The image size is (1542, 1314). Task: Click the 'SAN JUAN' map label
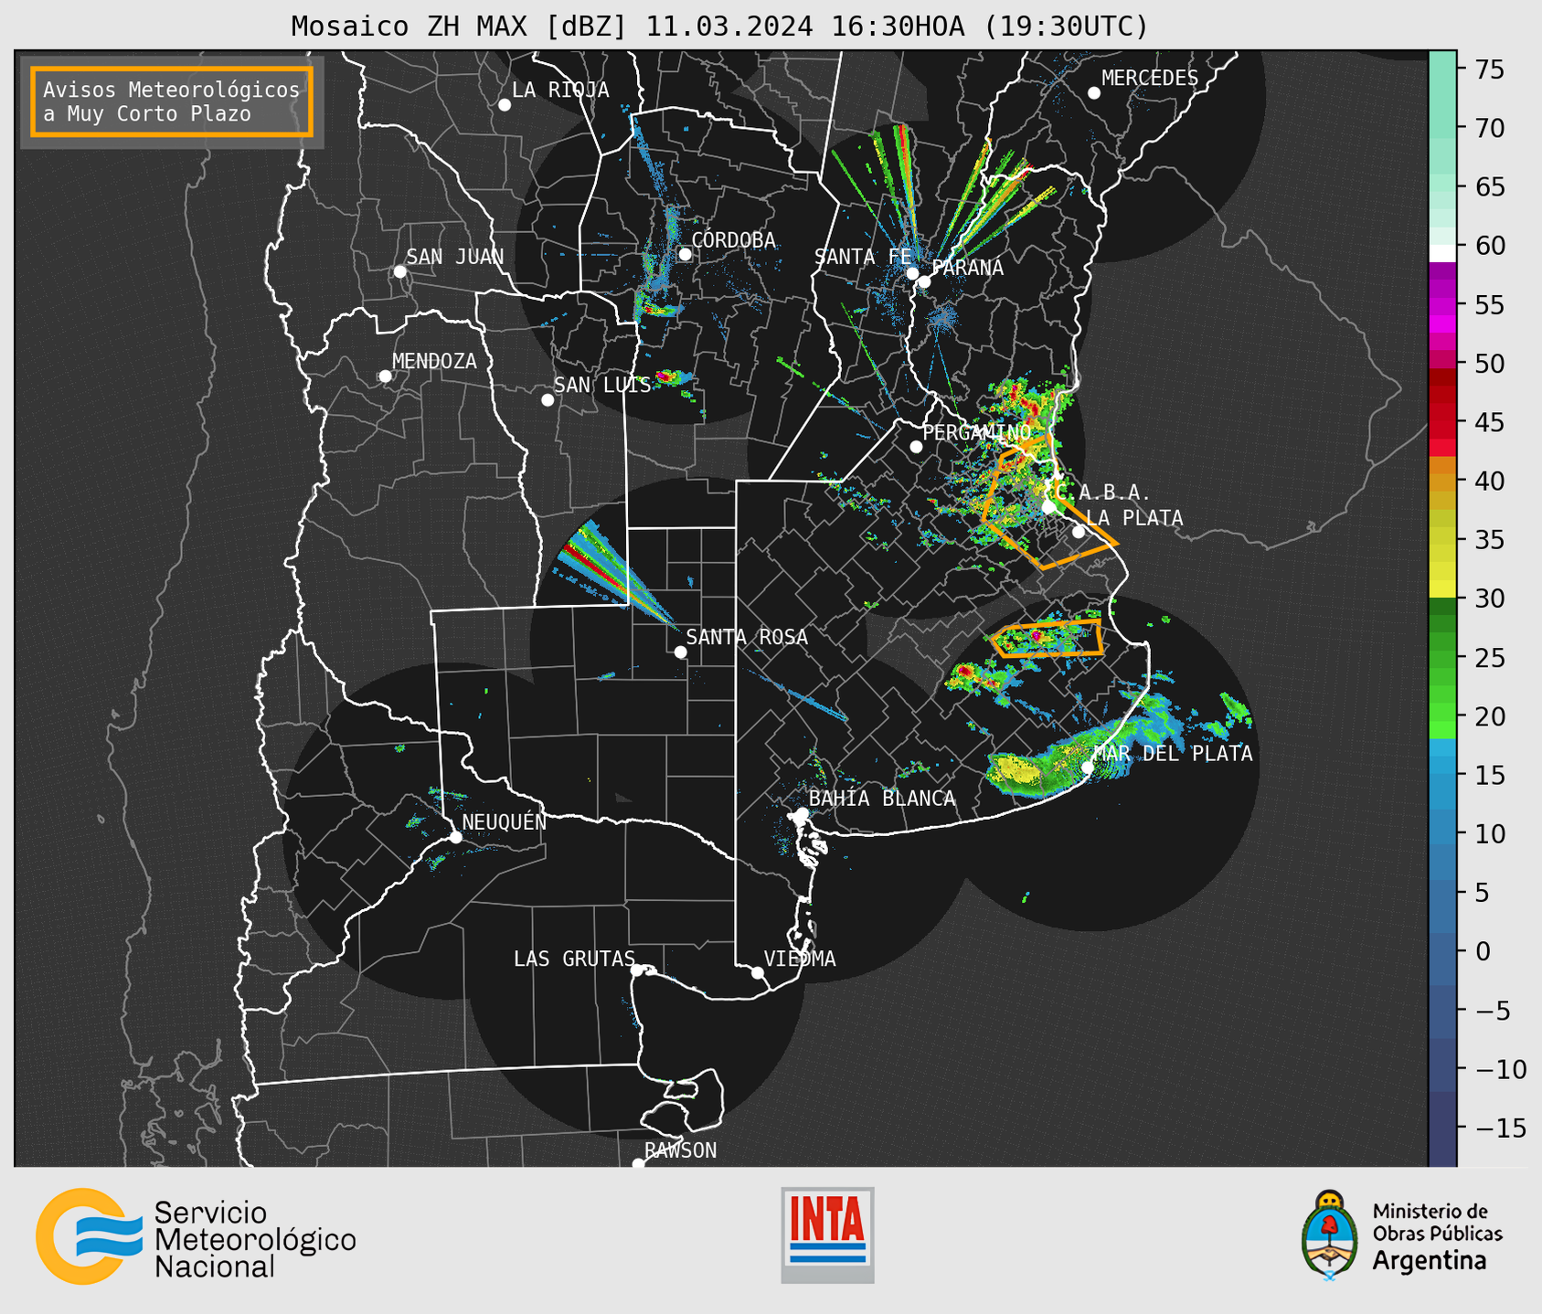coord(455,257)
